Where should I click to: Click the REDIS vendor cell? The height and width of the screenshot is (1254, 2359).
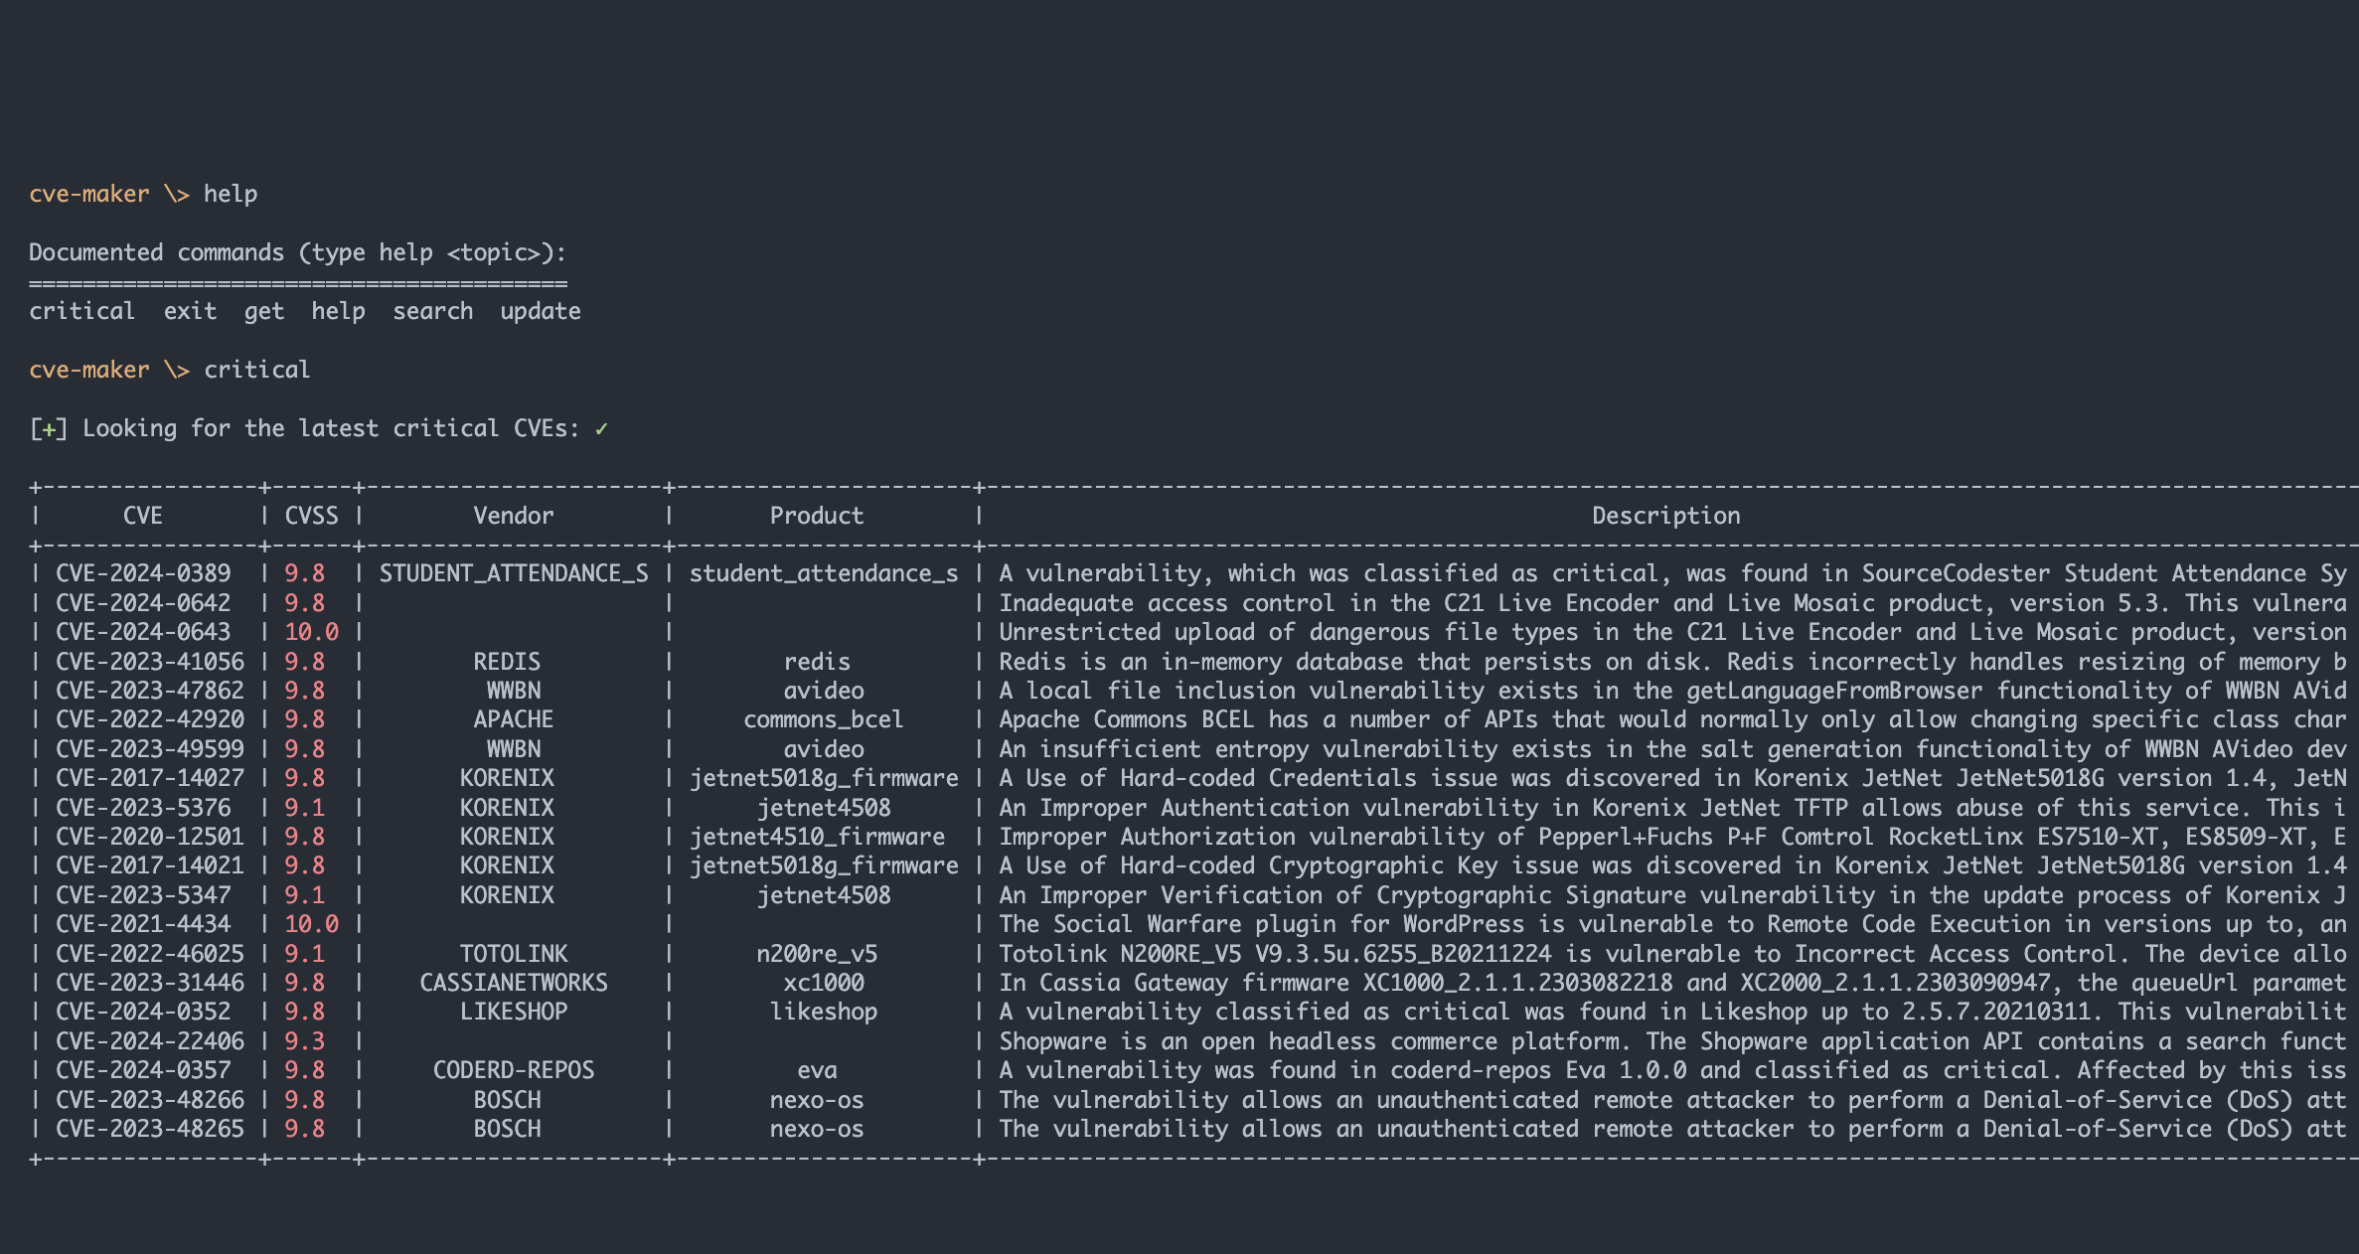[507, 662]
